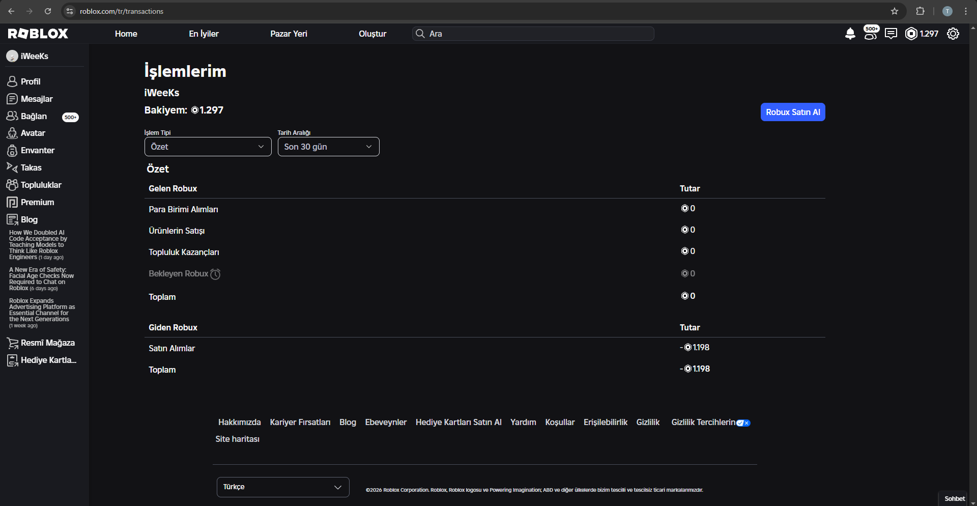977x506 pixels.
Task: View site information icon in address bar
Action: (x=70, y=11)
